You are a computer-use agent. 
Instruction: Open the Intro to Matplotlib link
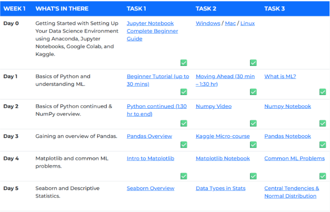[150, 158]
